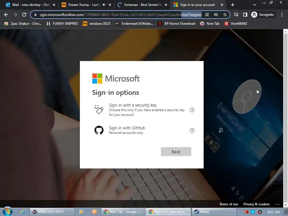
Task: Click the crossed-out eye tracking icon
Action: coord(216,15)
